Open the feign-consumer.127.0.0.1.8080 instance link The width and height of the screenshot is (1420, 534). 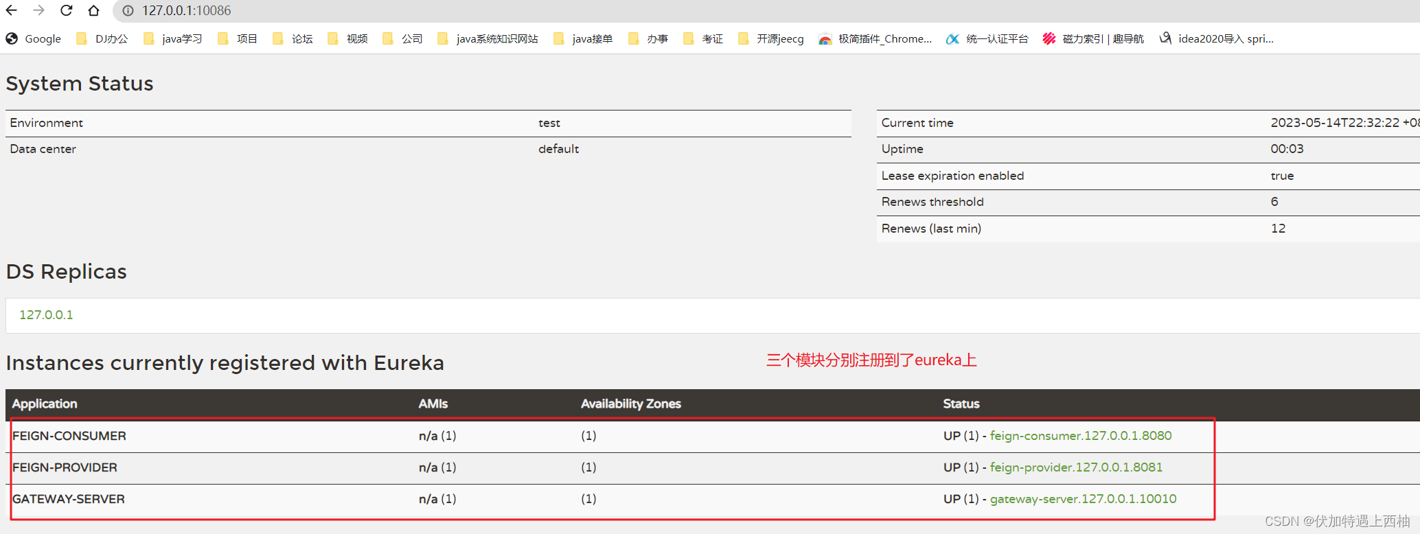[x=1081, y=436]
